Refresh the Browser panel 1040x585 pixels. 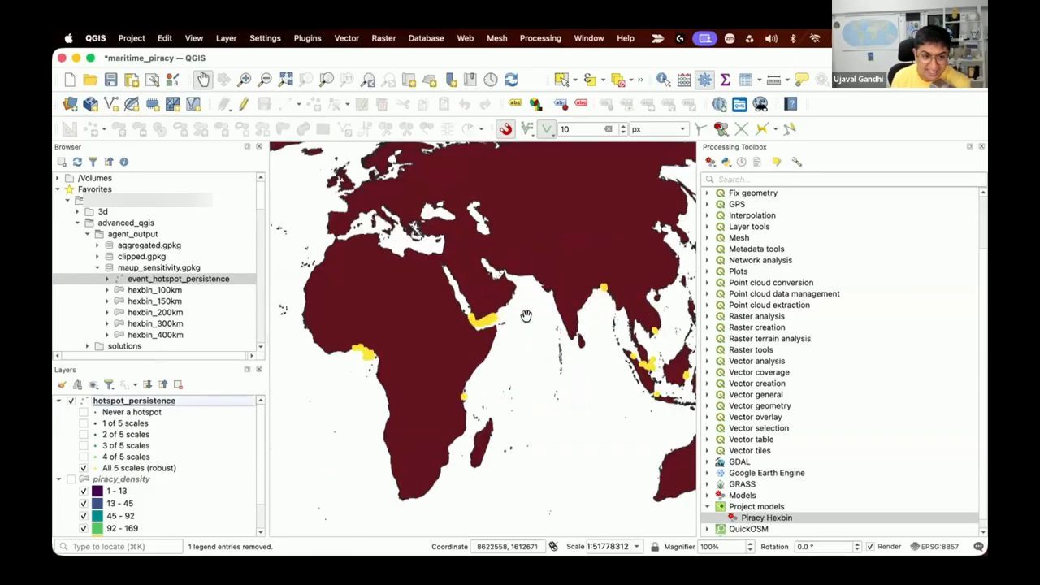[77, 162]
